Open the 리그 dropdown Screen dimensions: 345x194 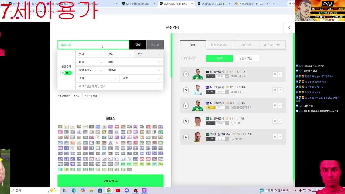90,54
